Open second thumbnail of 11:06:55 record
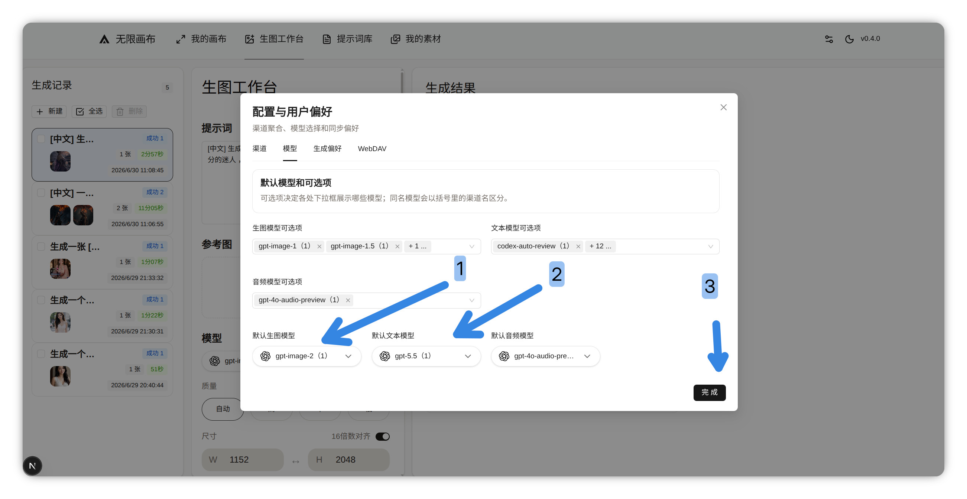The height and width of the screenshot is (499, 967). pyautogui.click(x=83, y=215)
